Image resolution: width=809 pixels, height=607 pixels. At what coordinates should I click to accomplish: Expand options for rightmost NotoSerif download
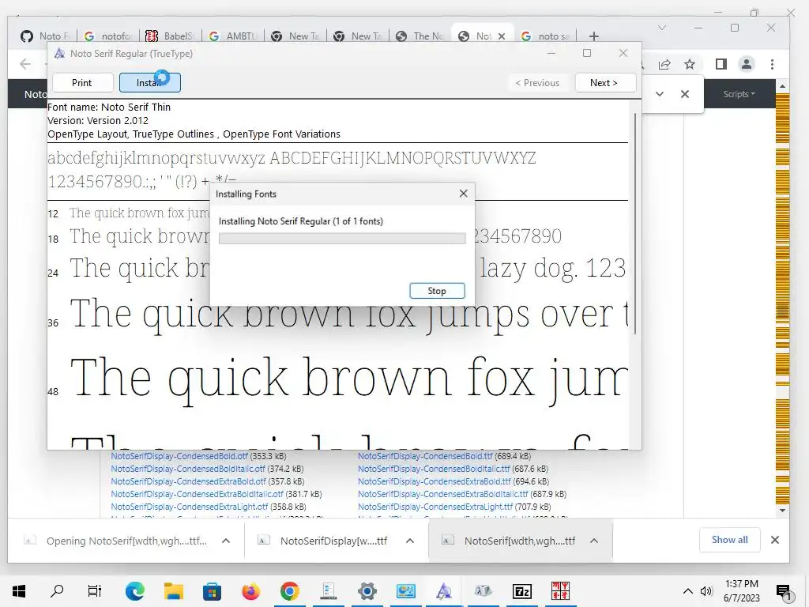[x=594, y=541]
